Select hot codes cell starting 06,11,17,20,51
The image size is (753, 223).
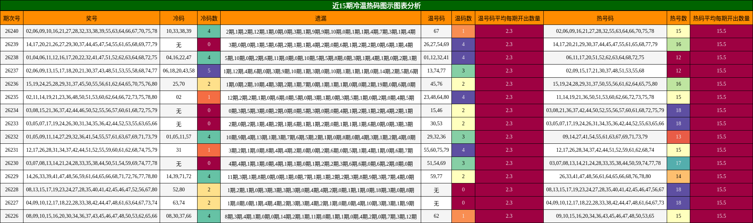[605, 58]
